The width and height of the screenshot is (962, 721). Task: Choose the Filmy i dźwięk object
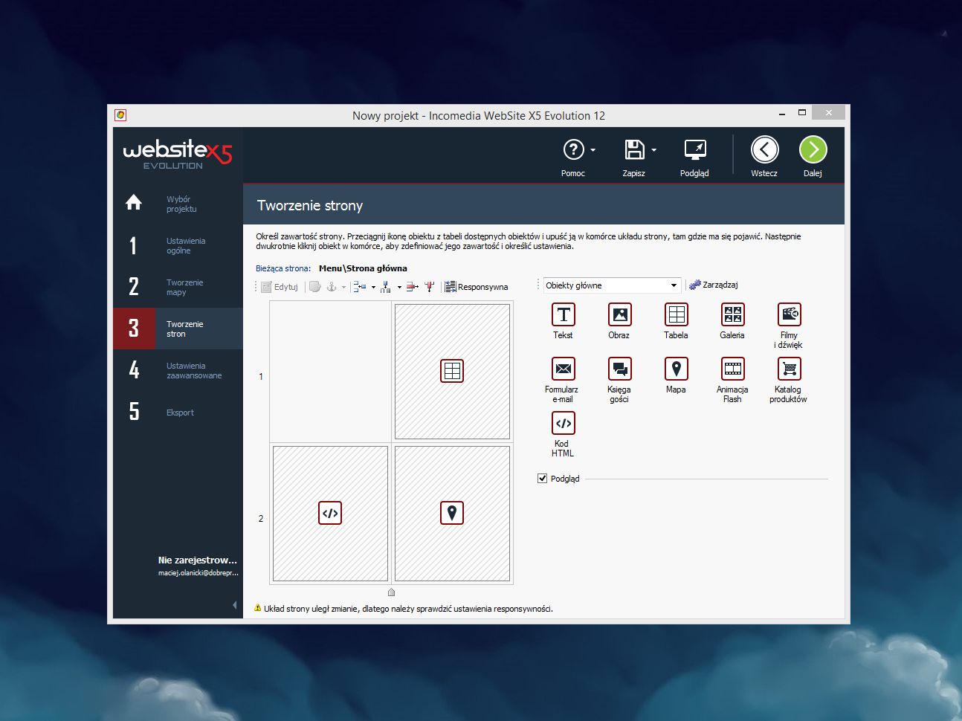[789, 315]
